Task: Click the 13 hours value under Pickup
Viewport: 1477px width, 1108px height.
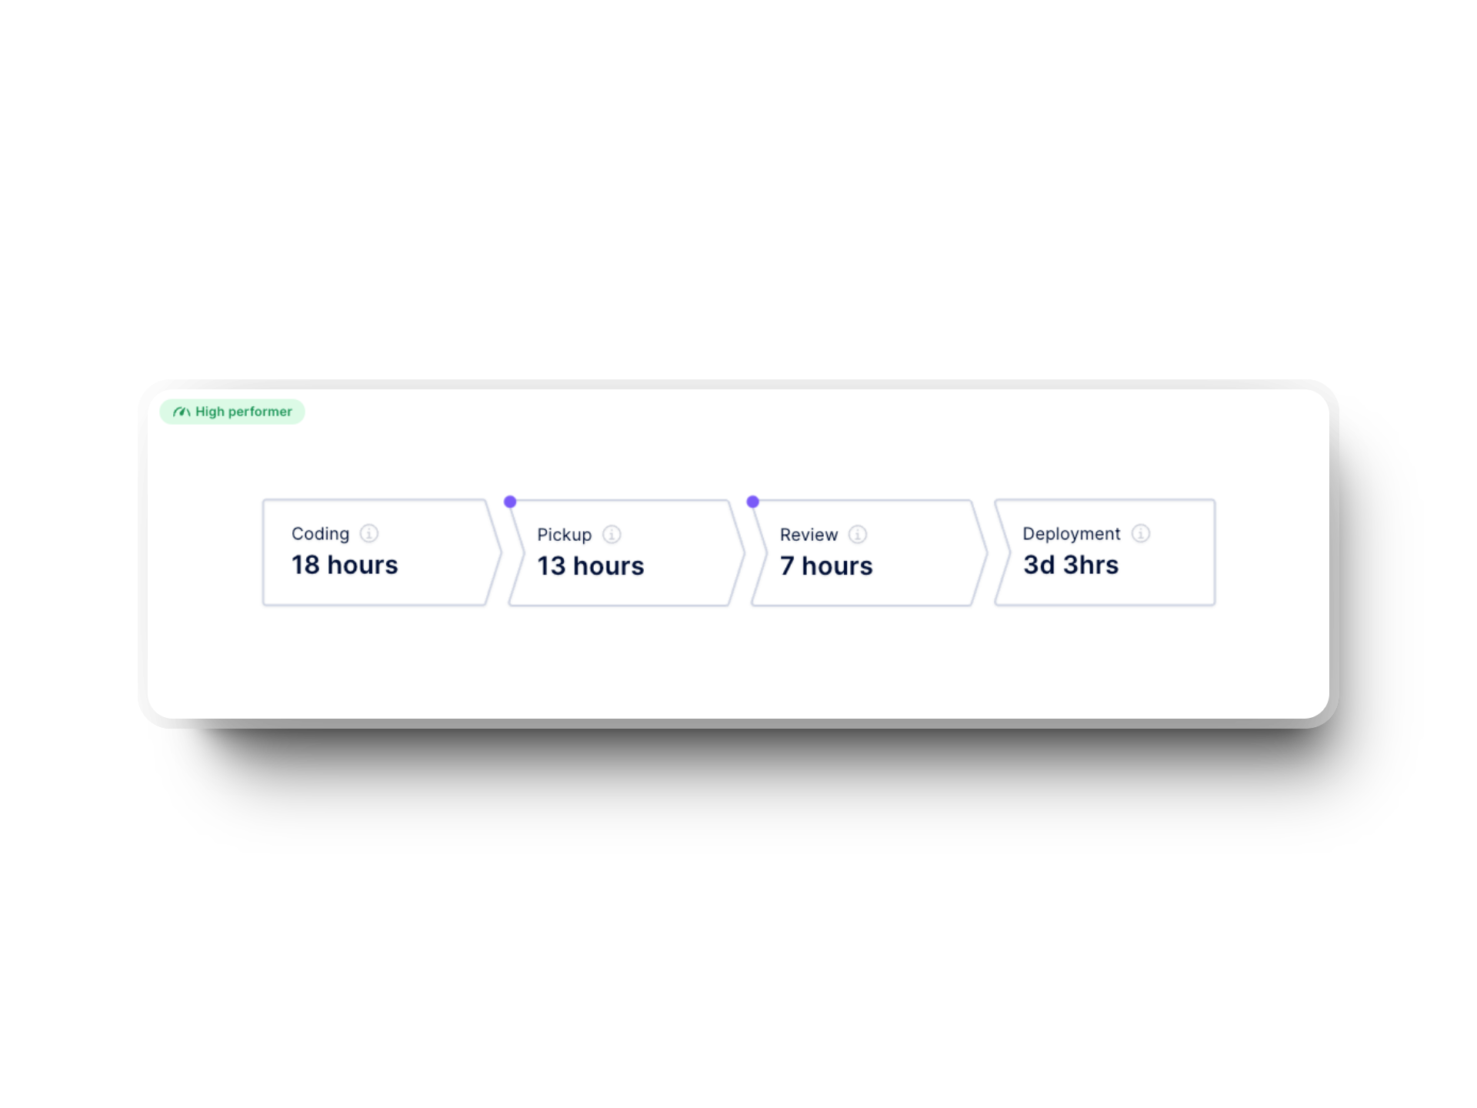Action: [x=590, y=566]
